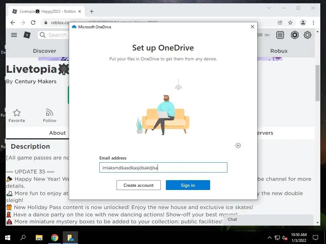
Task: Go back in Chrome
Action: pos(13,23)
